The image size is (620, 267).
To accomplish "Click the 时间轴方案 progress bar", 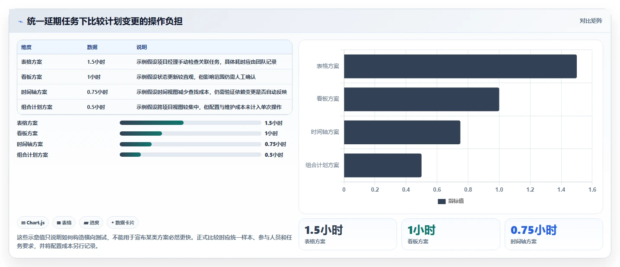I will point(191,144).
